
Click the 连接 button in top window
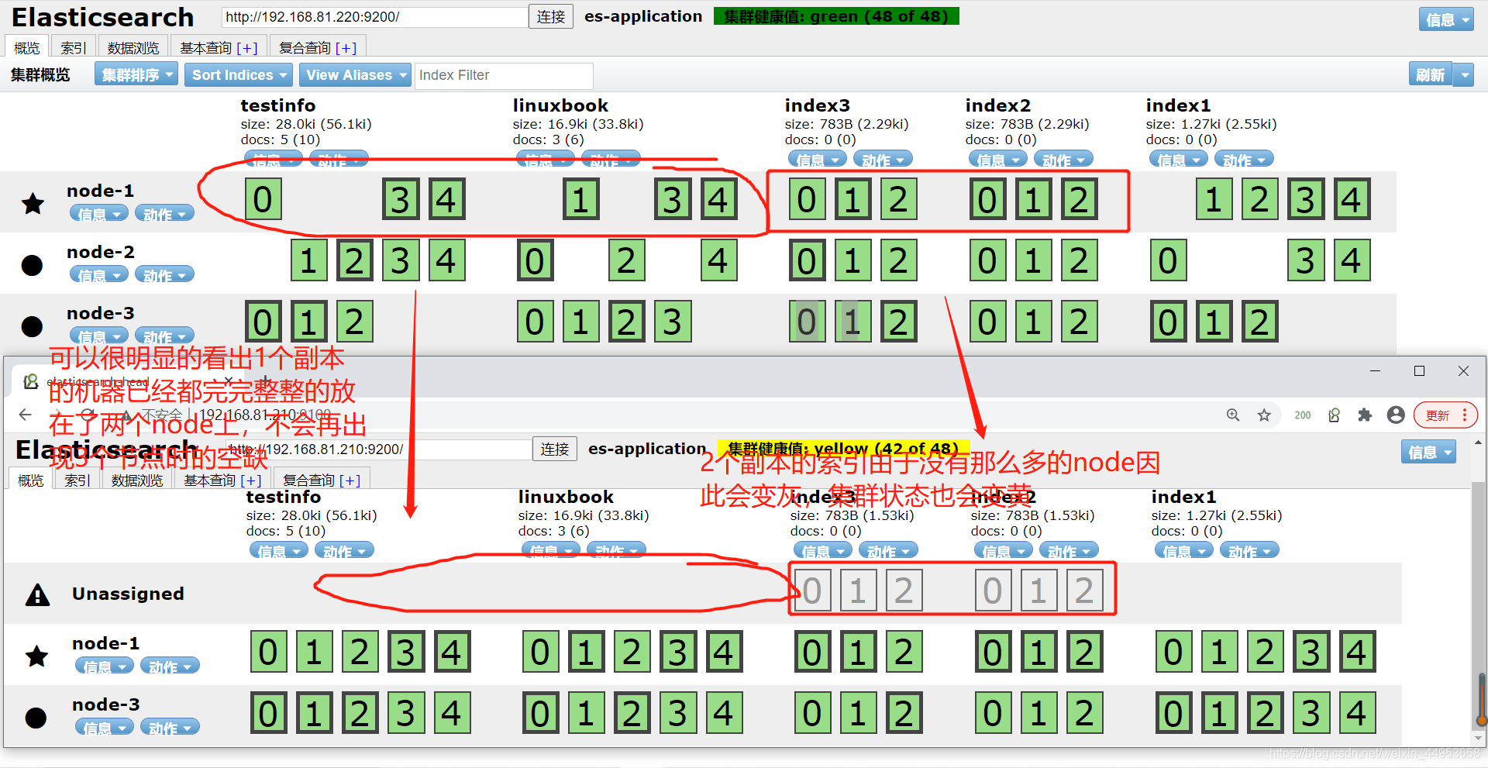click(x=551, y=17)
